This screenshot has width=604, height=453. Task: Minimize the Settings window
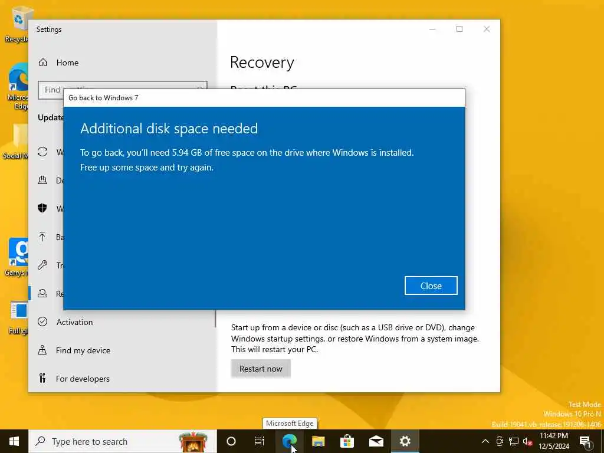432,29
